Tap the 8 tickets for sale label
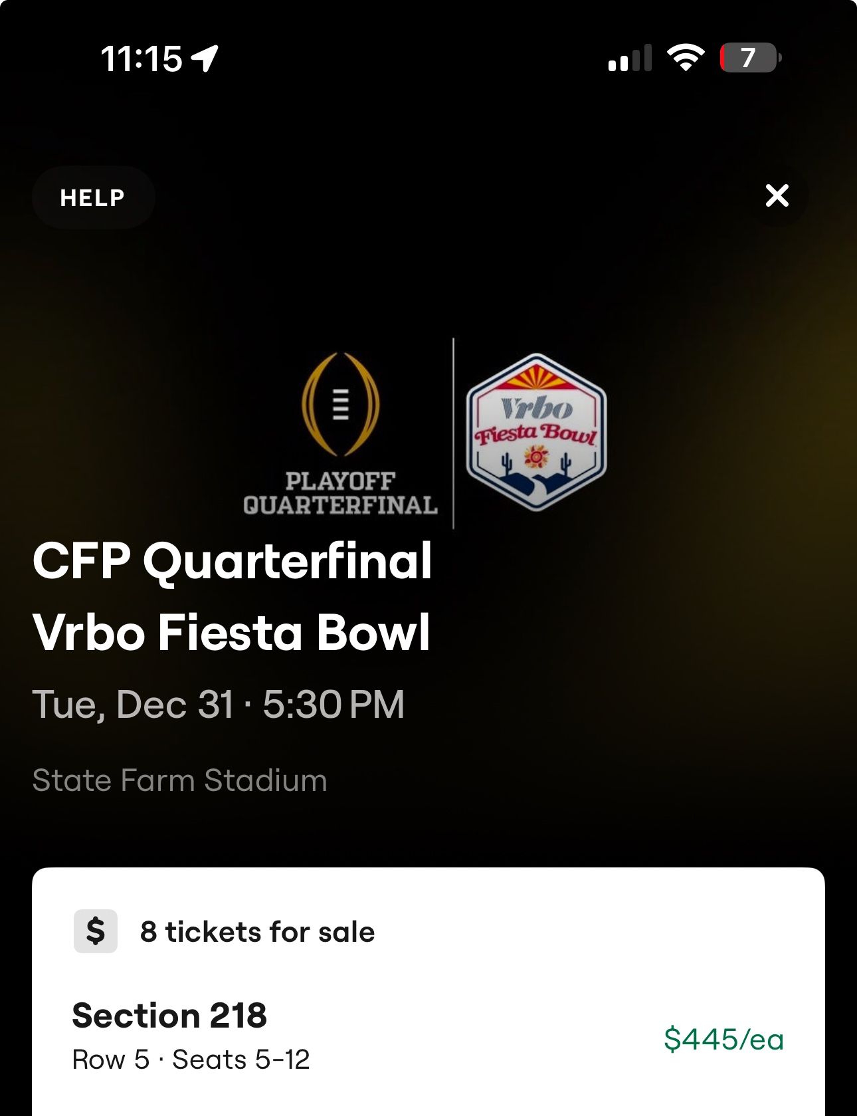 257,932
